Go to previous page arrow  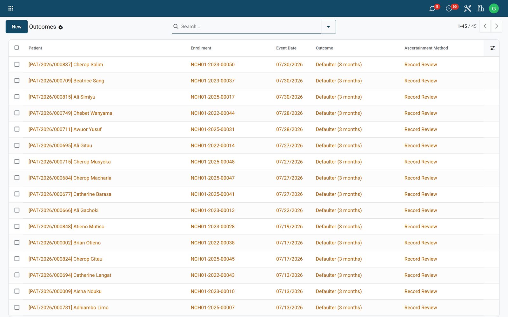[485, 26]
